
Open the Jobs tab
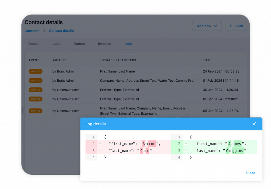[x=56, y=44]
